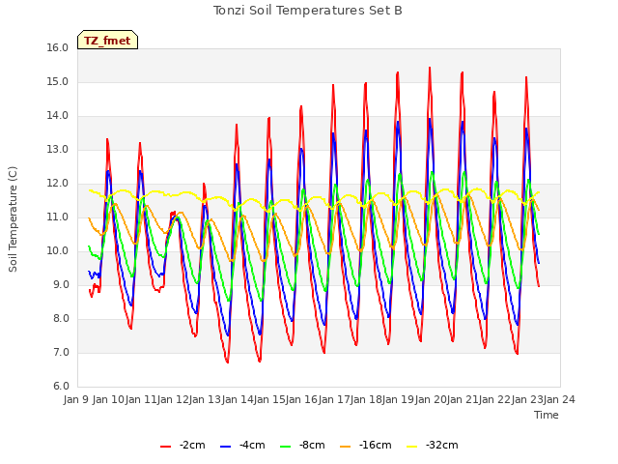618x464 pixels.
Task: Select the -32cm legend label
Action: coord(442,445)
